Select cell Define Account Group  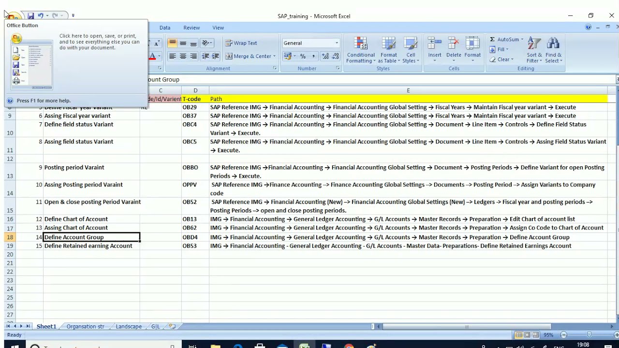92,237
